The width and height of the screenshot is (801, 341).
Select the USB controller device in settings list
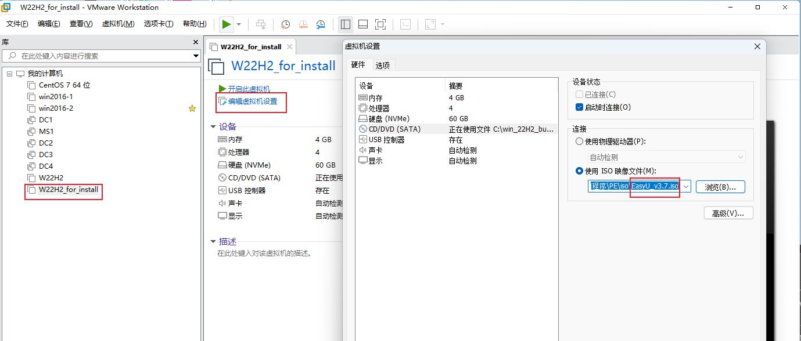click(386, 140)
